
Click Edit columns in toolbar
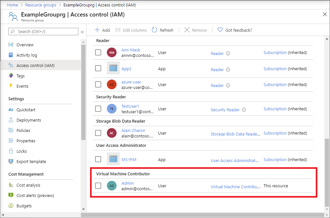pos(131,30)
